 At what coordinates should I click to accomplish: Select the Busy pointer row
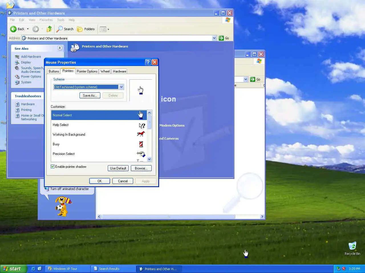coord(99,144)
